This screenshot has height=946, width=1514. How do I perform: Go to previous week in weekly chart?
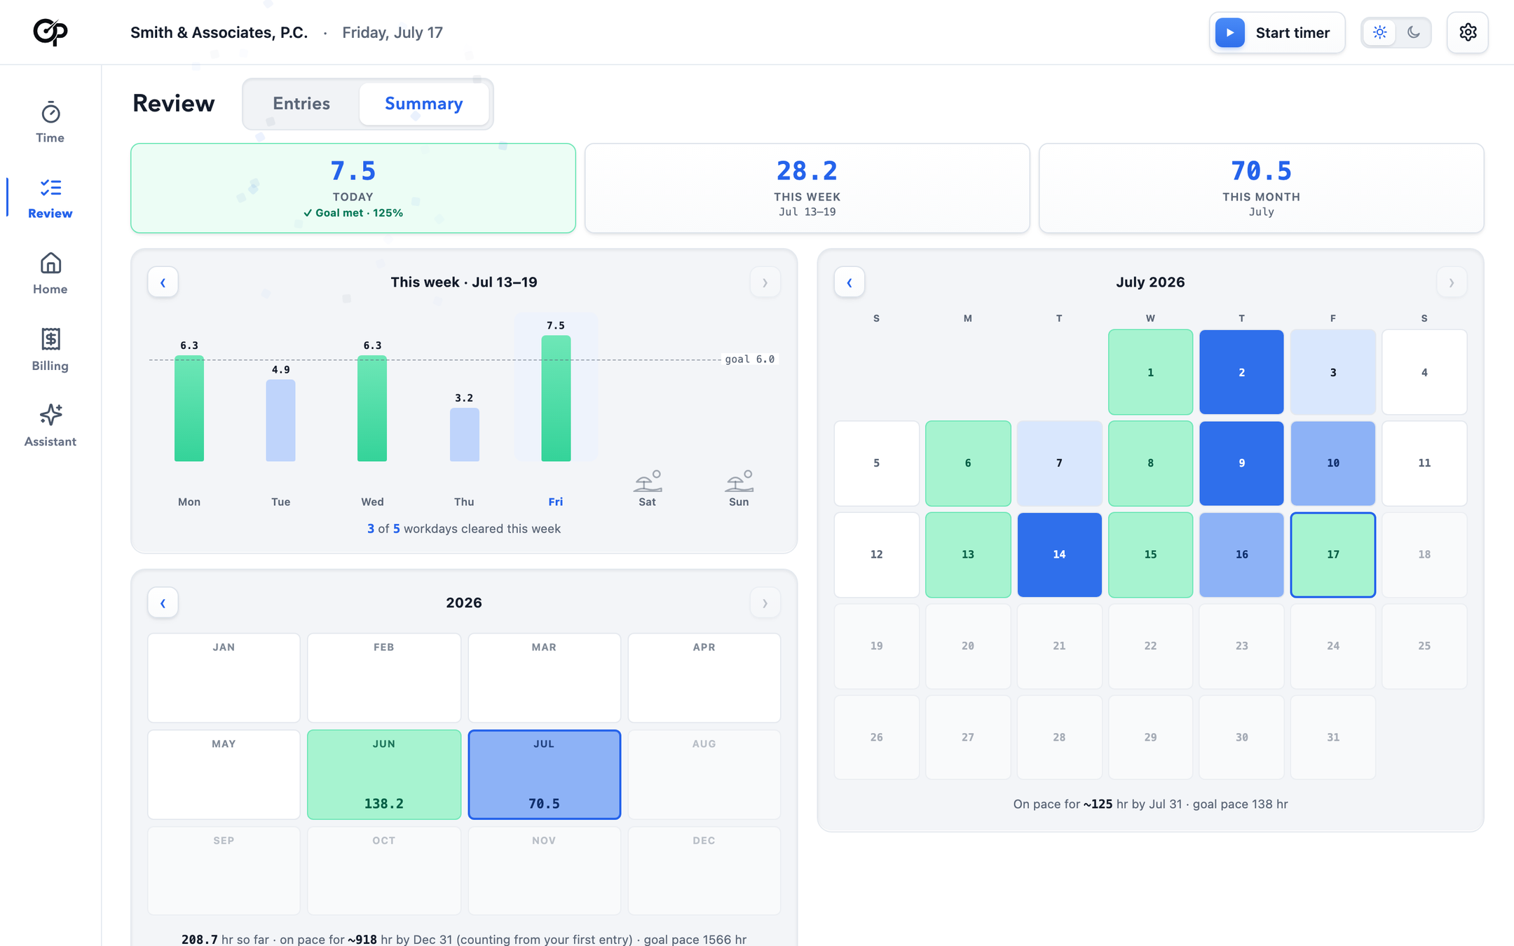163,282
